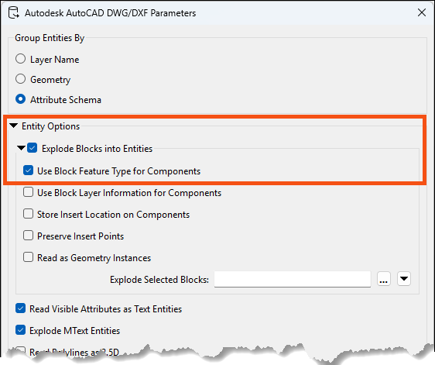The width and height of the screenshot is (435, 365).
Task: Enable Read as Geometry Instances
Action: click(x=29, y=257)
